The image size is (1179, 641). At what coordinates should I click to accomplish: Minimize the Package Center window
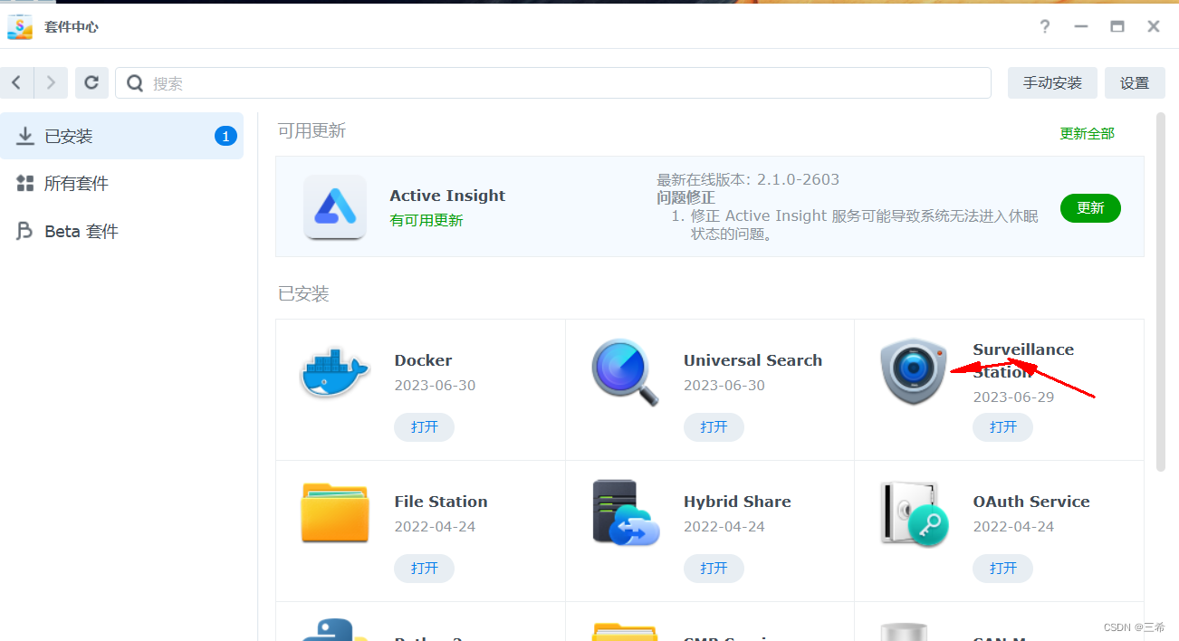click(x=1081, y=26)
